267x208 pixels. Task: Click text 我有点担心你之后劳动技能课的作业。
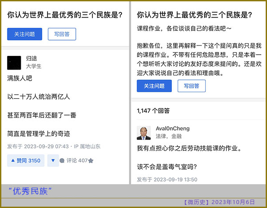(x=189, y=149)
